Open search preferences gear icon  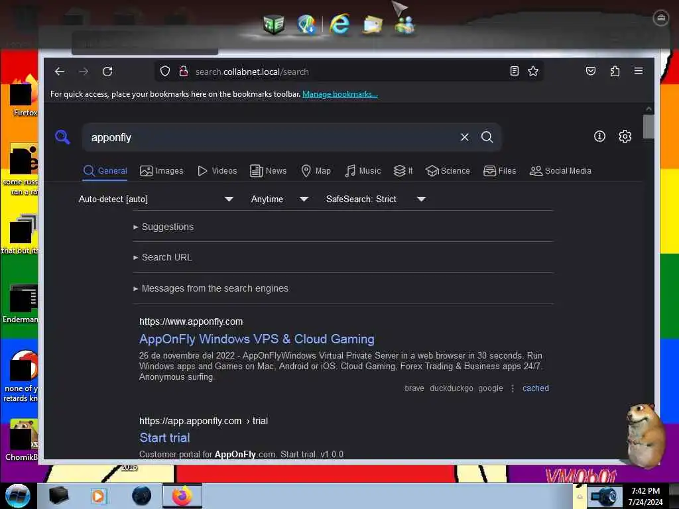tap(625, 137)
